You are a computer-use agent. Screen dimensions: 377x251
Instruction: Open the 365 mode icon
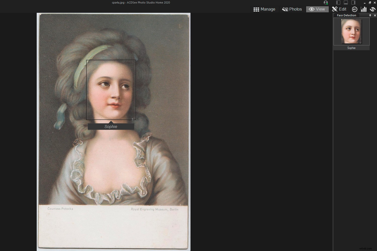tap(354, 9)
